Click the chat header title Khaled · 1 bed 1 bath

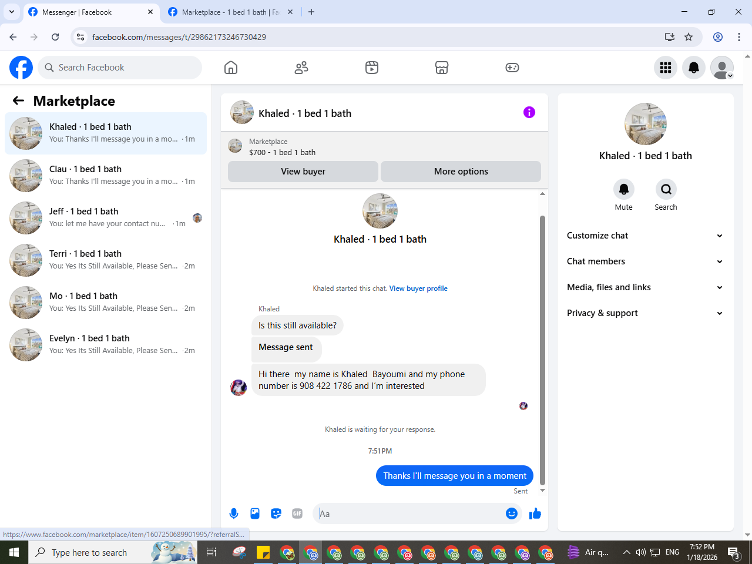point(305,113)
